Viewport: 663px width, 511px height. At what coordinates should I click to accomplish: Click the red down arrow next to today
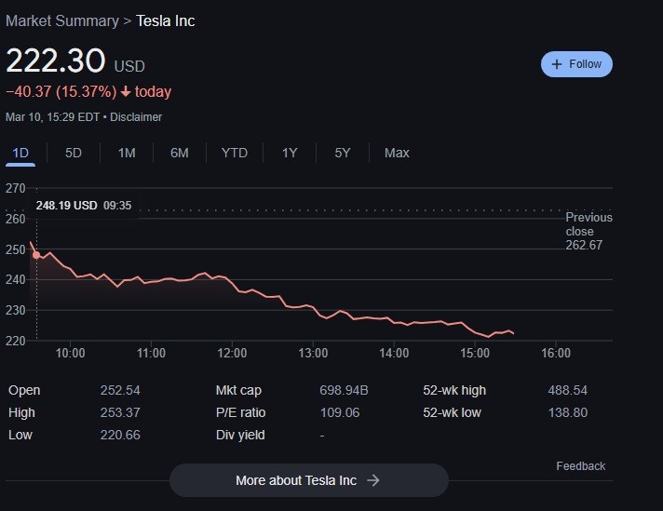point(126,91)
